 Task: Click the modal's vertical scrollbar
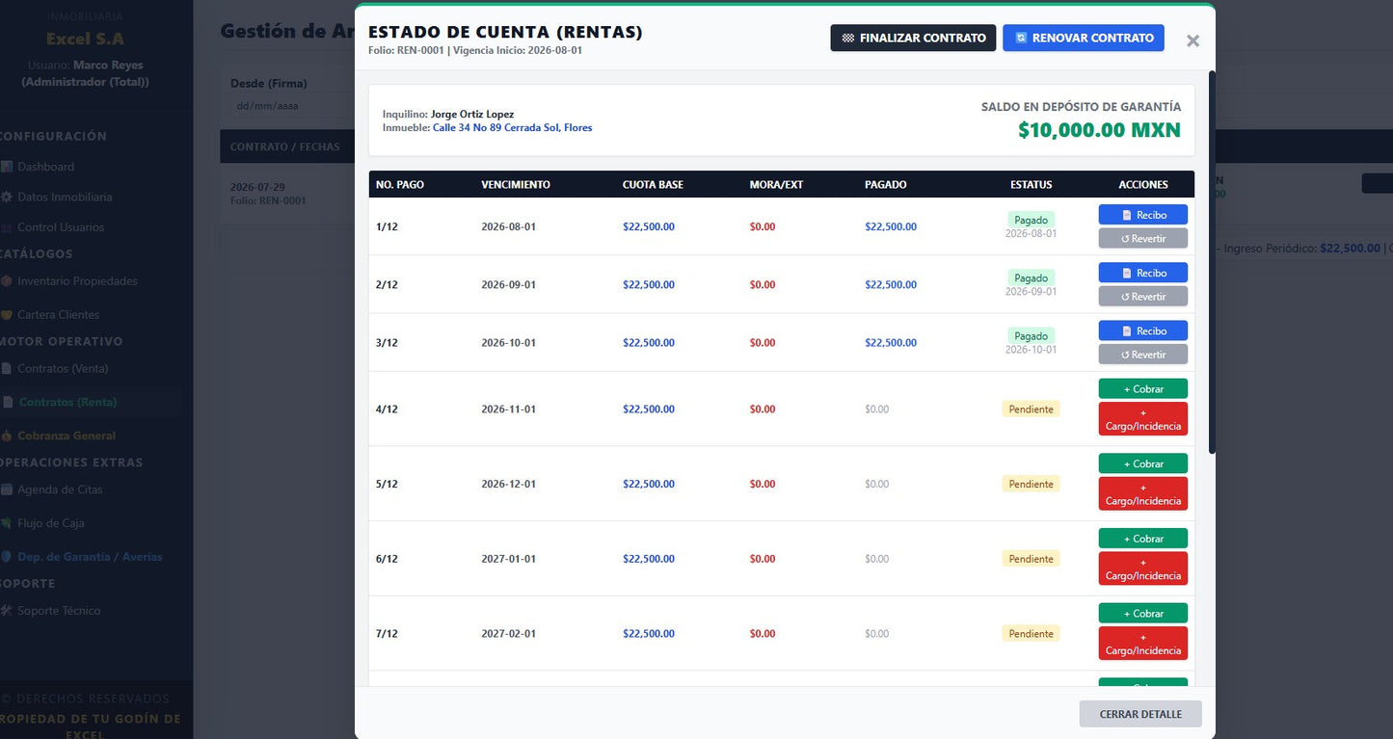1212,260
